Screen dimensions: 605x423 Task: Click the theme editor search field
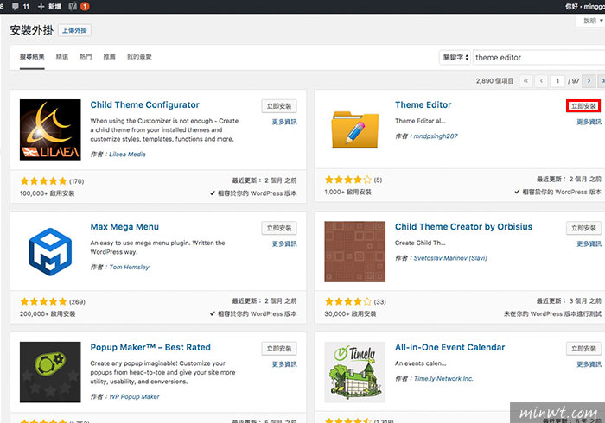538,57
